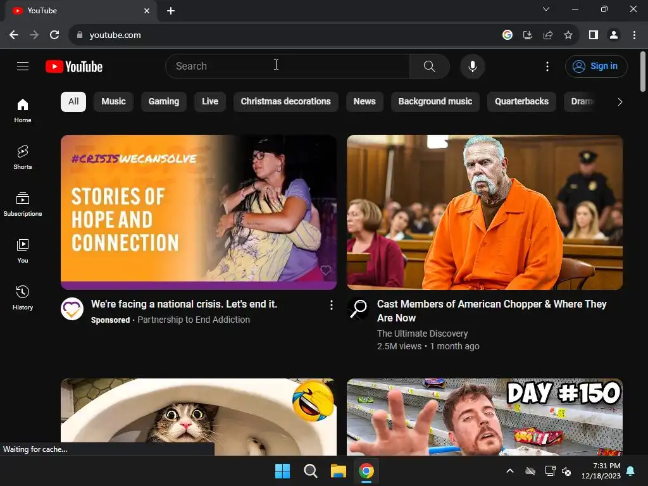Click the search magnifier button

pyautogui.click(x=430, y=66)
